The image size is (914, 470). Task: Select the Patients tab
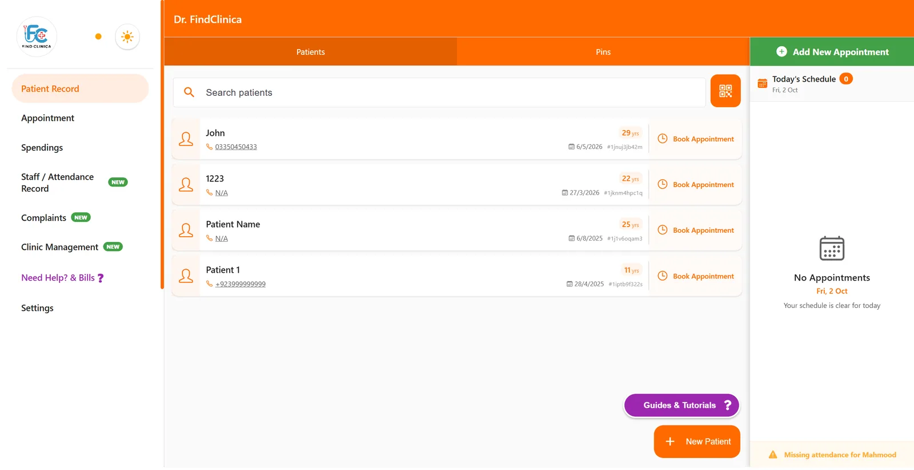(x=311, y=52)
